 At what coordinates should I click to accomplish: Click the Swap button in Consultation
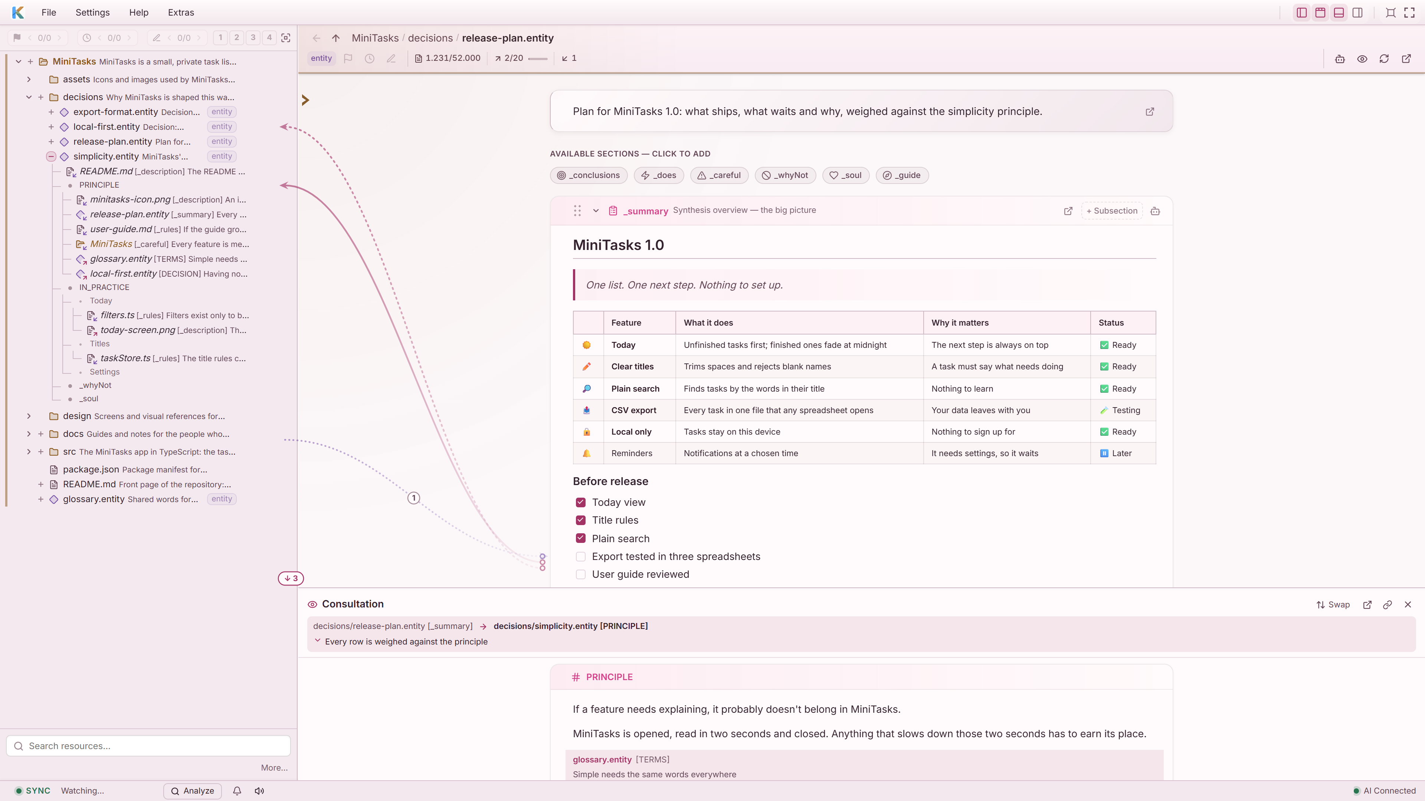click(1333, 605)
